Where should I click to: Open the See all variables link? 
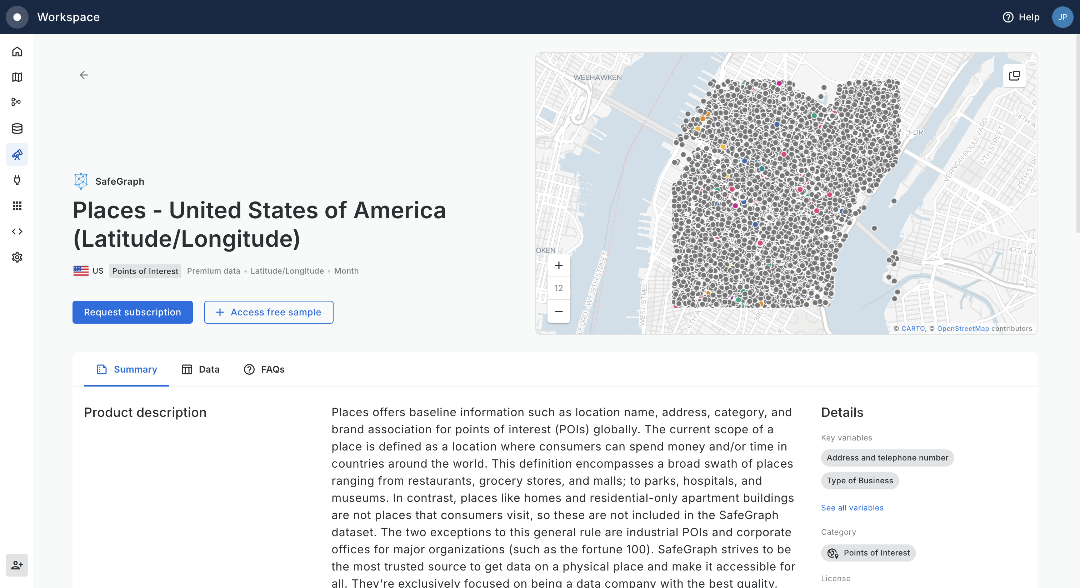[852, 508]
